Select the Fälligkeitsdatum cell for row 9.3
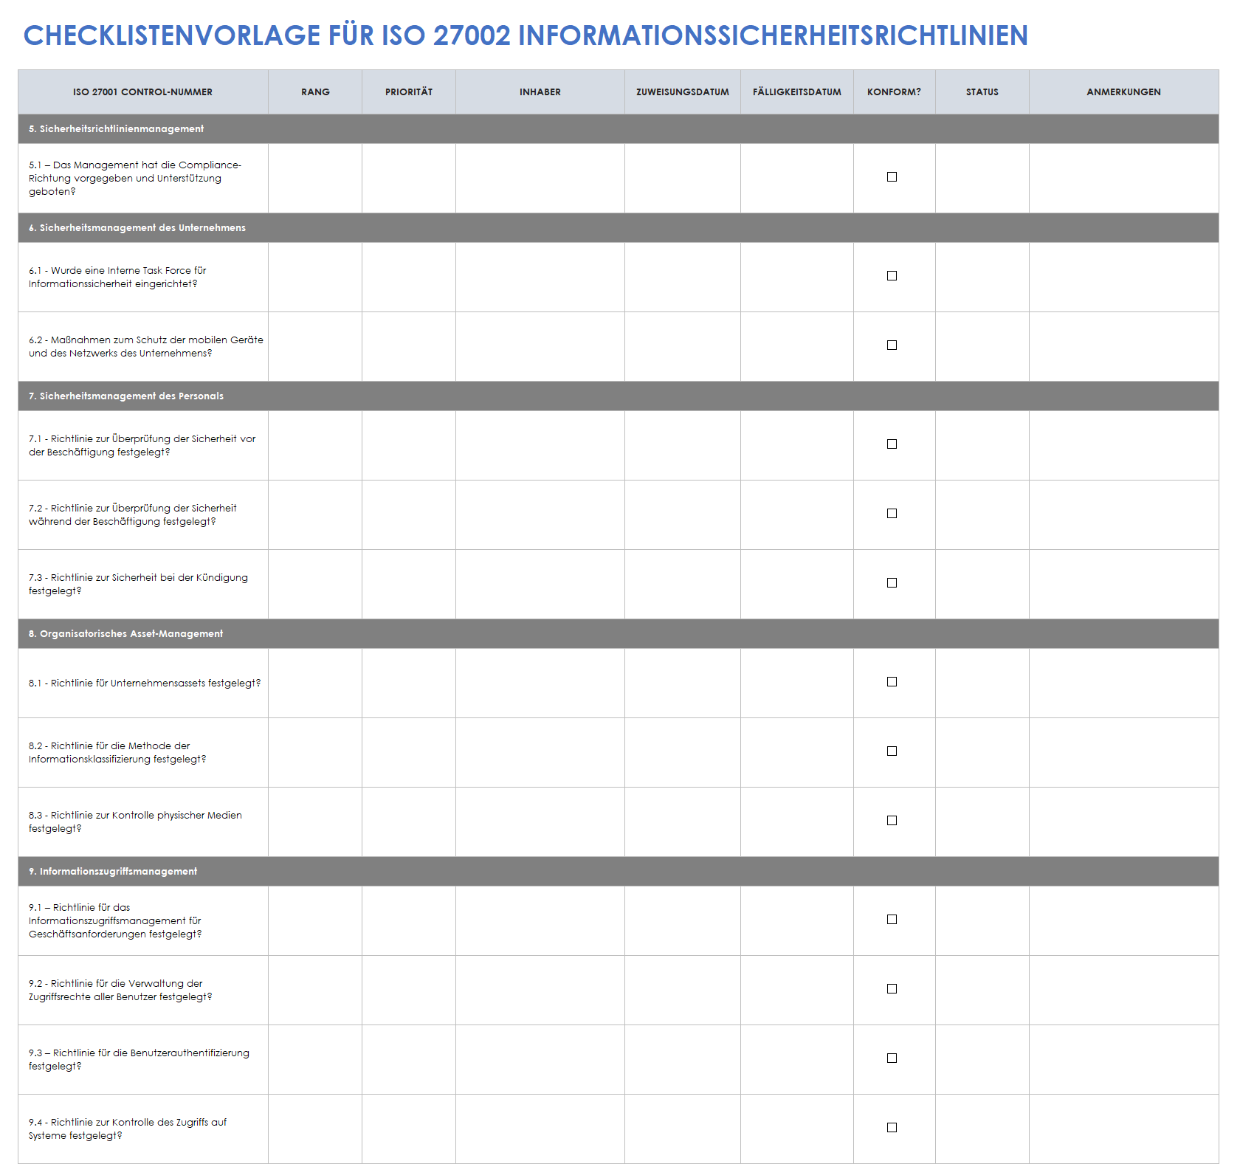This screenshot has width=1240, height=1164. 797,1059
